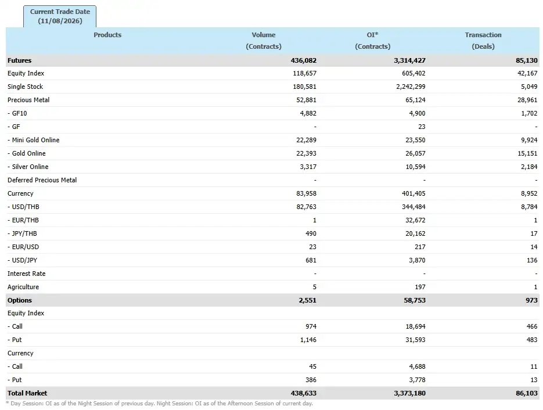Click the Interest Rate row label

(x=26, y=274)
